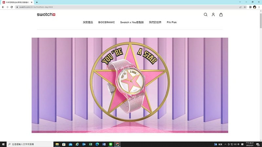The height and width of the screenshot is (147, 262).
Task: Share this page from address bar
Action: 240,7
